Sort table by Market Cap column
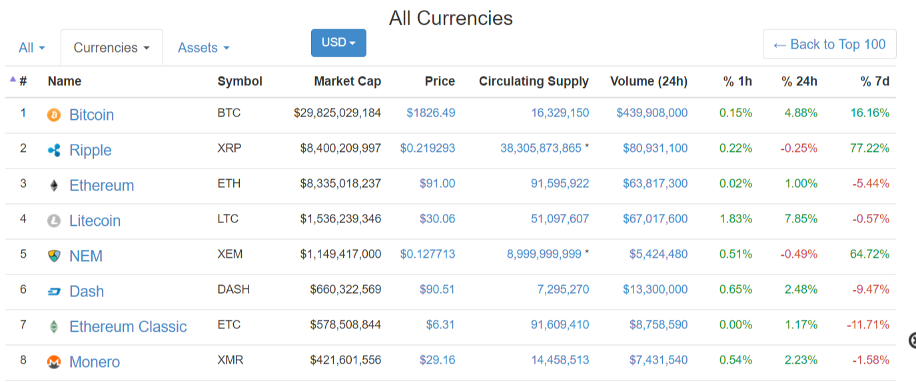 (347, 81)
